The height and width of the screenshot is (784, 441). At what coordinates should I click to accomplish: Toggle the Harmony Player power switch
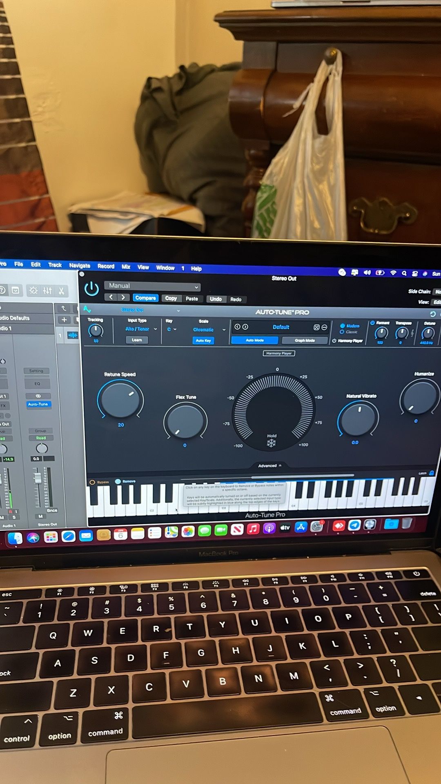[x=334, y=341]
